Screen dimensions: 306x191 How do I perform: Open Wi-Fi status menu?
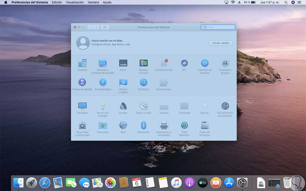pos(233,2)
